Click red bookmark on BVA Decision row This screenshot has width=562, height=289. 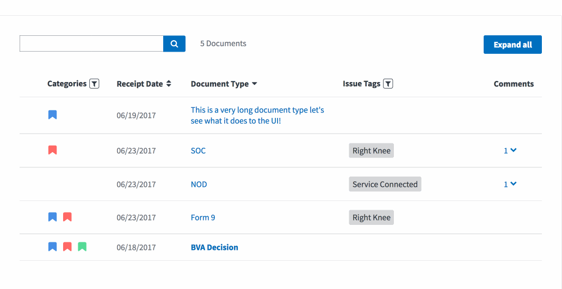67,247
